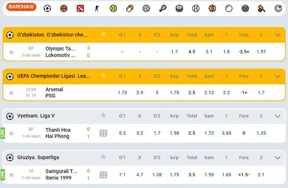Screen dimensions: 288x188
Task: Open field view for Samgurali vs Iberia
Action: [104, 174]
